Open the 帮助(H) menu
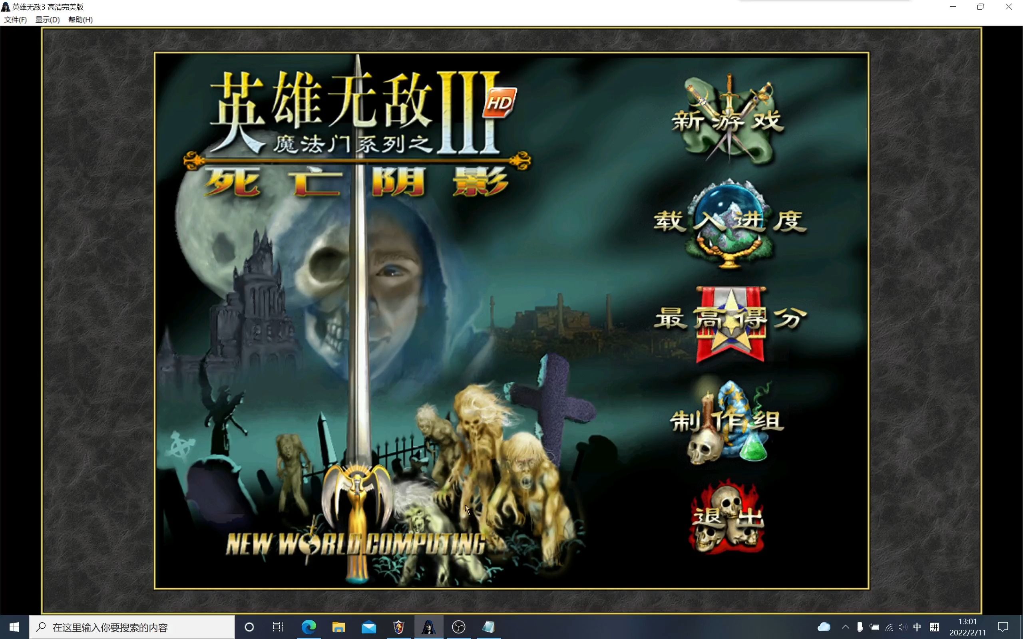The height and width of the screenshot is (639, 1023). coord(80,20)
